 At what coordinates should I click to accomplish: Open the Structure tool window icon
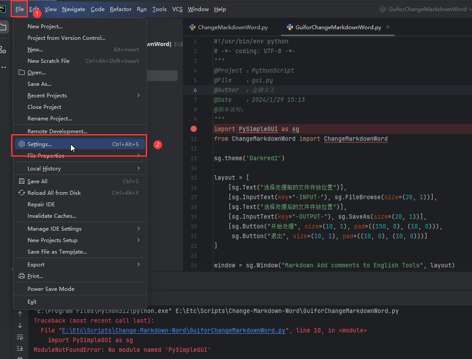point(3,50)
